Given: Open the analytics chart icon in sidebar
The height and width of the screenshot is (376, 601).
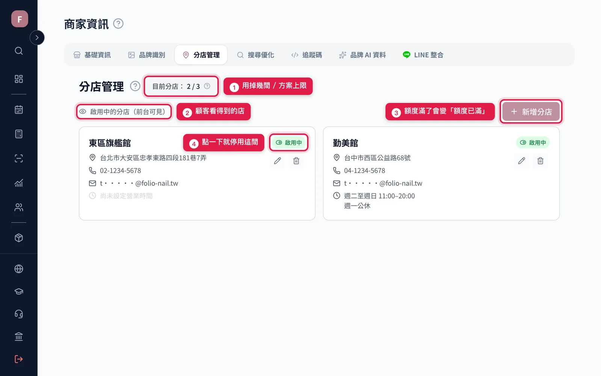Looking at the screenshot, I should (19, 183).
